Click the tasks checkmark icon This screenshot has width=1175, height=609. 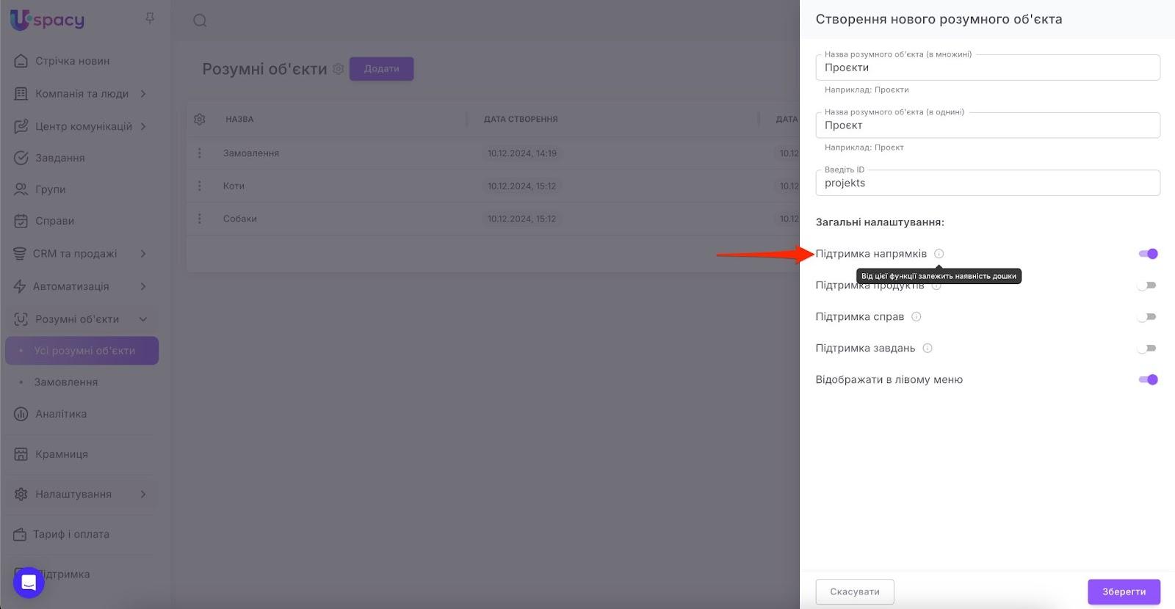tap(21, 158)
